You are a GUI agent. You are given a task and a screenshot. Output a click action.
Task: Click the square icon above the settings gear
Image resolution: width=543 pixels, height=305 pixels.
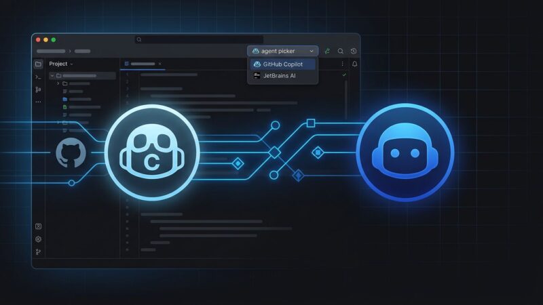coord(39,226)
